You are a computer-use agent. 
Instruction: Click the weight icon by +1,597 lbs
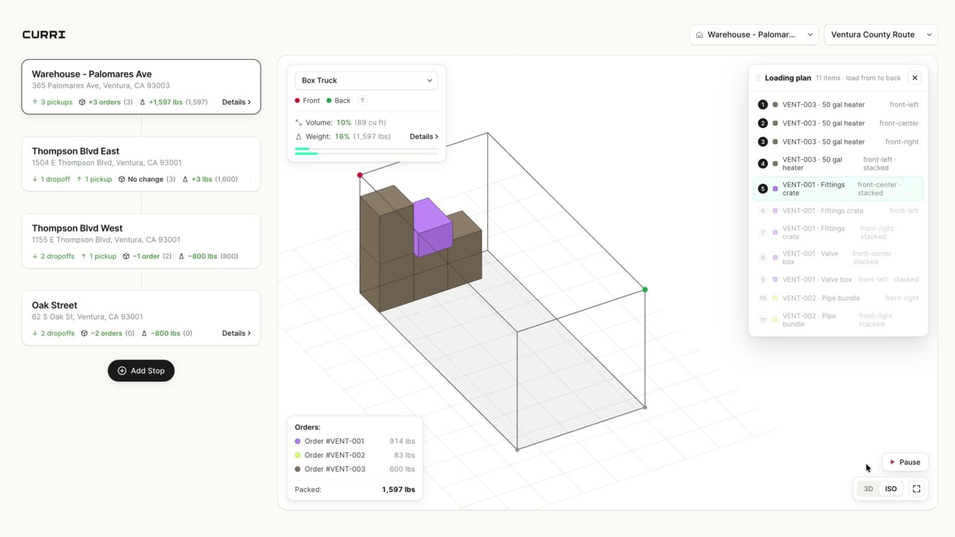click(x=143, y=102)
